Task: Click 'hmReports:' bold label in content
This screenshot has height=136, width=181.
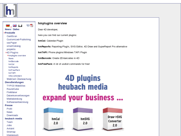Action: 45,46
